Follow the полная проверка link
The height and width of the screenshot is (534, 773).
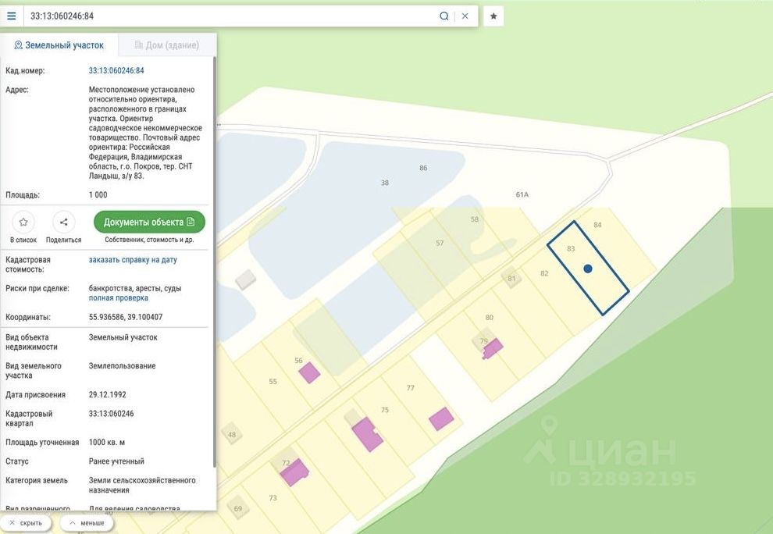pyautogui.click(x=119, y=298)
